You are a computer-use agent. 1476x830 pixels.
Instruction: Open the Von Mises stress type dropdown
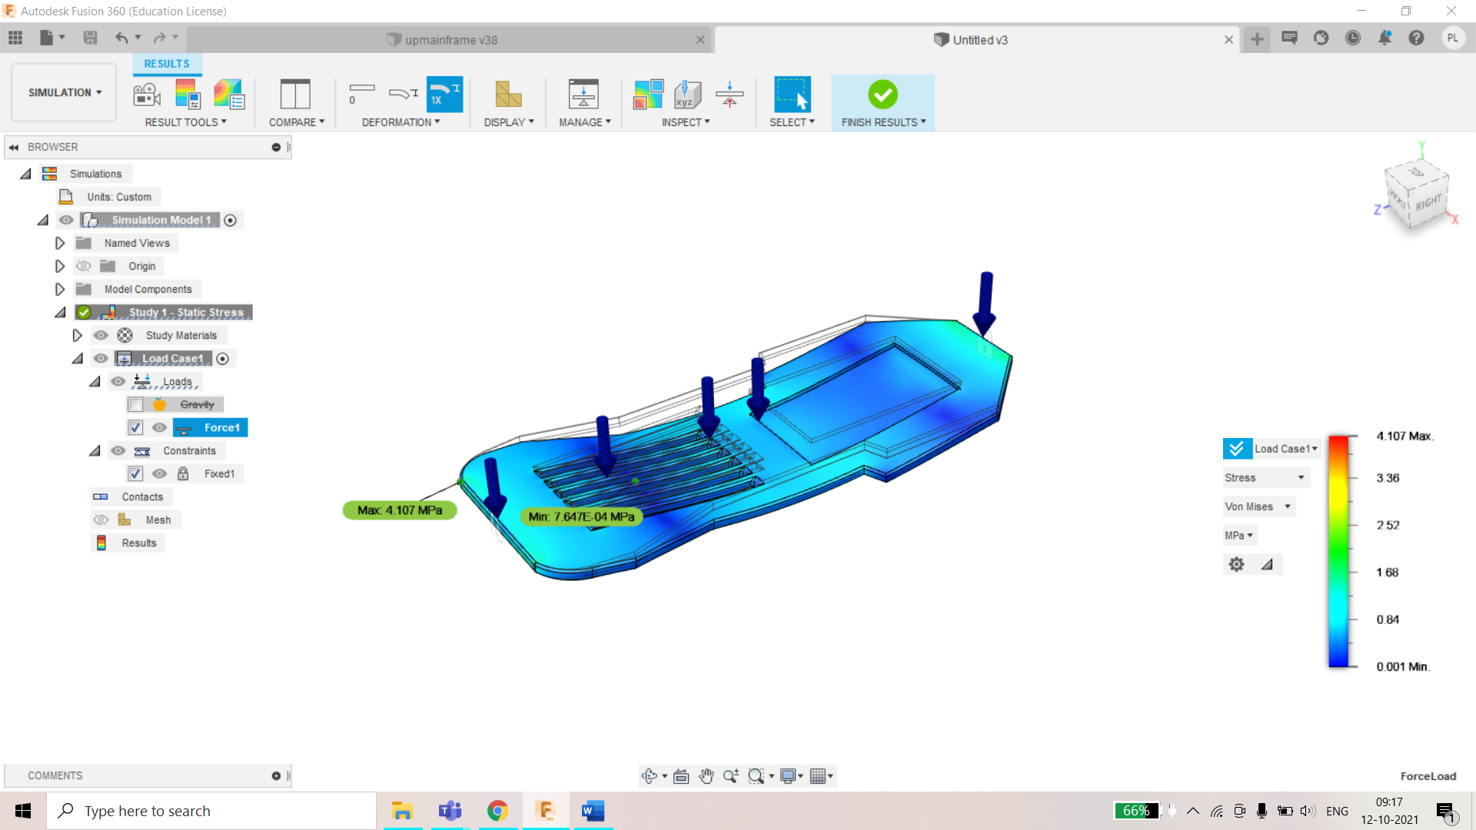[1258, 506]
